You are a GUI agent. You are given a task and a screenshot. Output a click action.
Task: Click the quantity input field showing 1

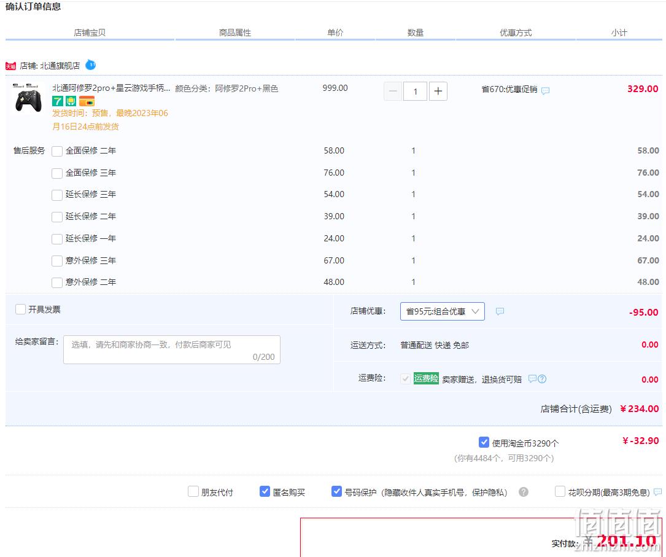416,92
